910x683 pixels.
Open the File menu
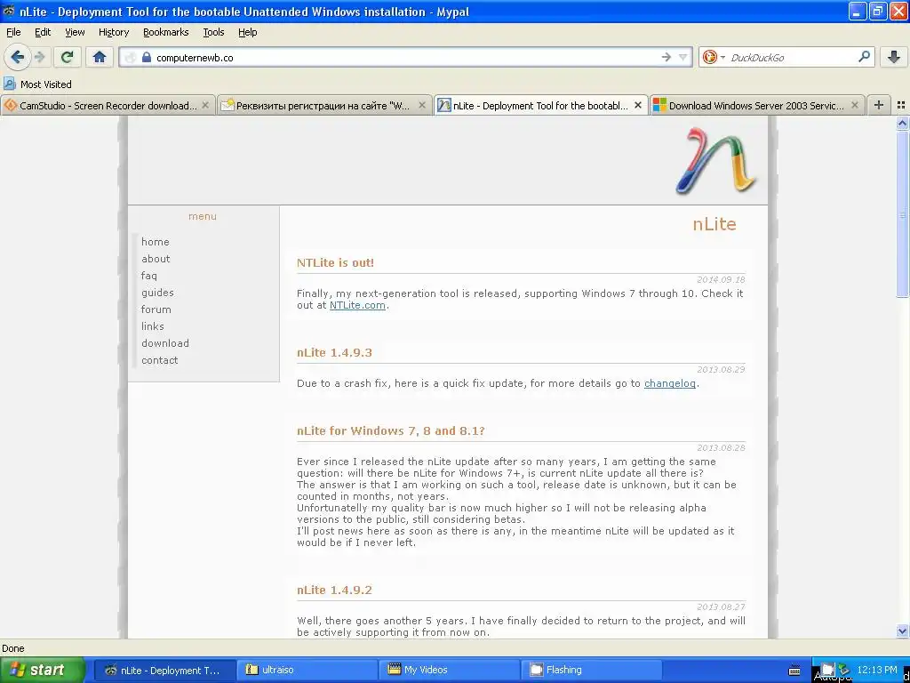coord(13,32)
